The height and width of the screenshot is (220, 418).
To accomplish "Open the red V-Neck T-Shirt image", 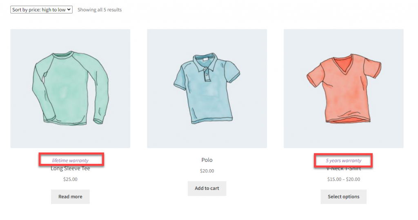I will (344, 89).
